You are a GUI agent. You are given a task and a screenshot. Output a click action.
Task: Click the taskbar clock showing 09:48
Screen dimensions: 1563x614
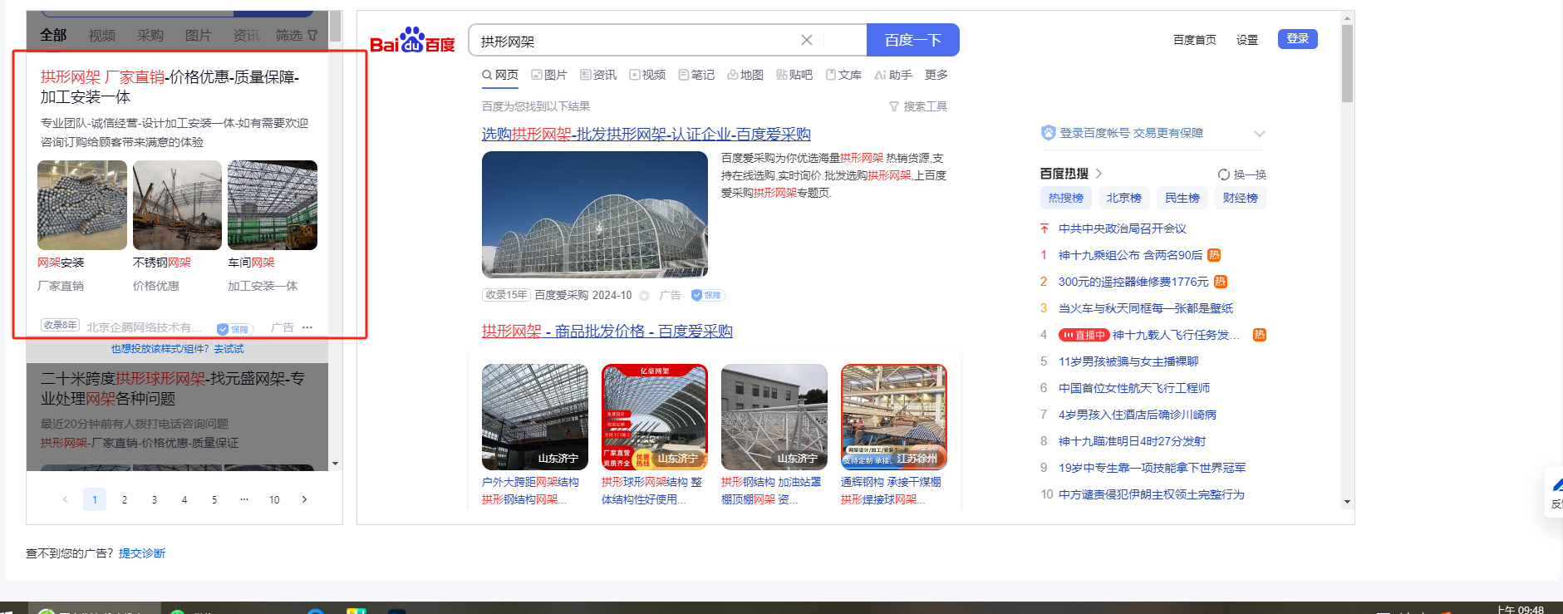point(1520,609)
